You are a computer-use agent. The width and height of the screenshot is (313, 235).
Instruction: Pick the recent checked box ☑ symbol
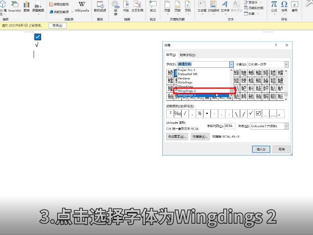259,114
